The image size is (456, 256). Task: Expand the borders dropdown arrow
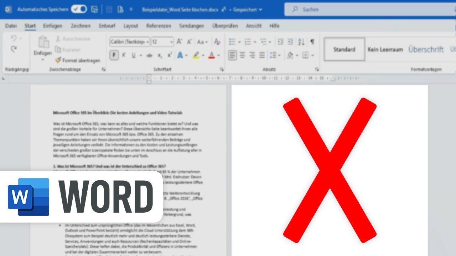pyautogui.click(x=312, y=55)
